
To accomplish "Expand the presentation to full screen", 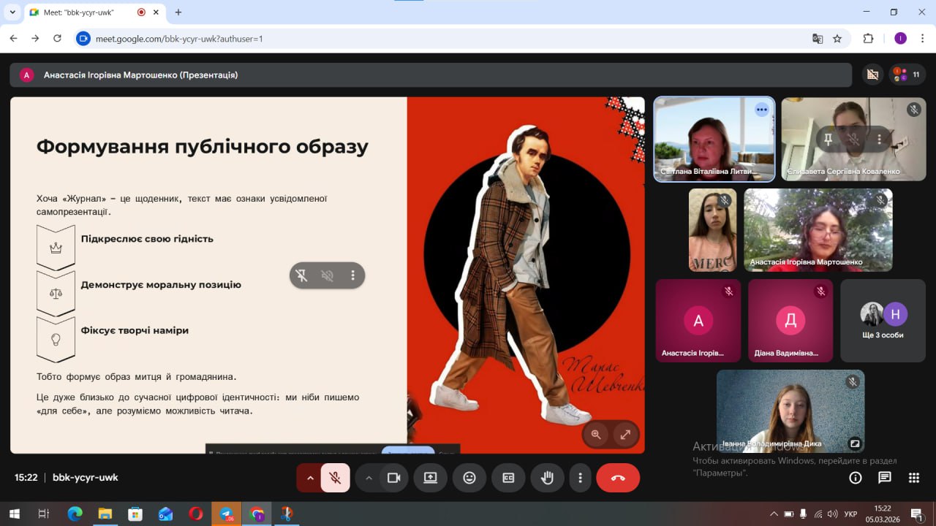I will (625, 434).
